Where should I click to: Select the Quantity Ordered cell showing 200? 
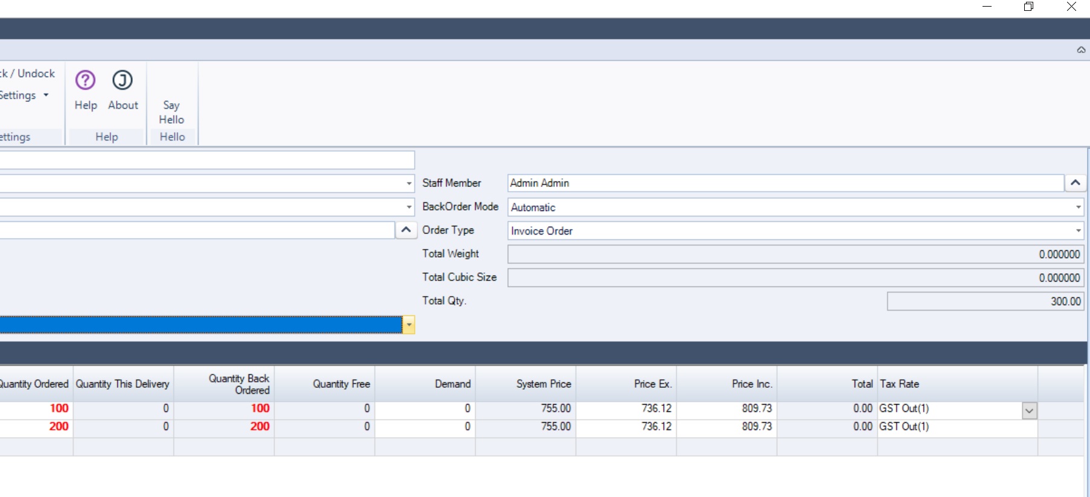[x=36, y=426]
